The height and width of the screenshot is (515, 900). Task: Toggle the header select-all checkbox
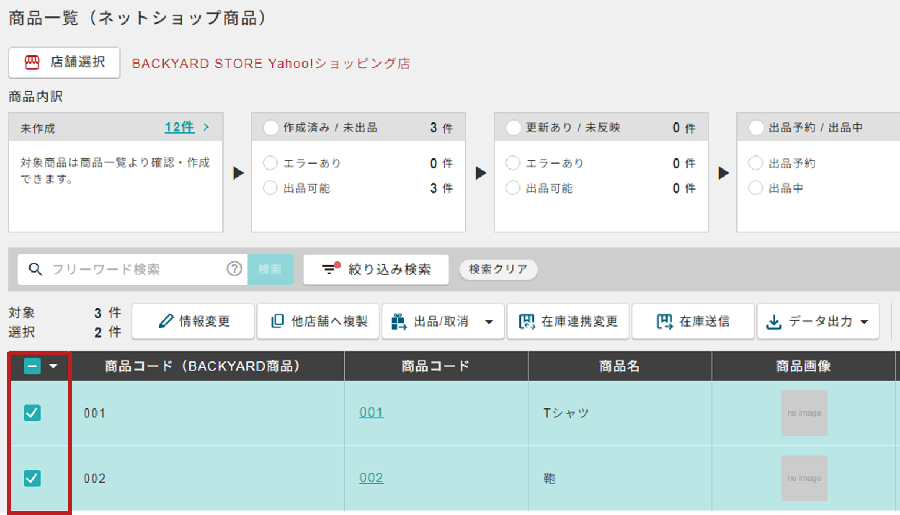(x=32, y=367)
